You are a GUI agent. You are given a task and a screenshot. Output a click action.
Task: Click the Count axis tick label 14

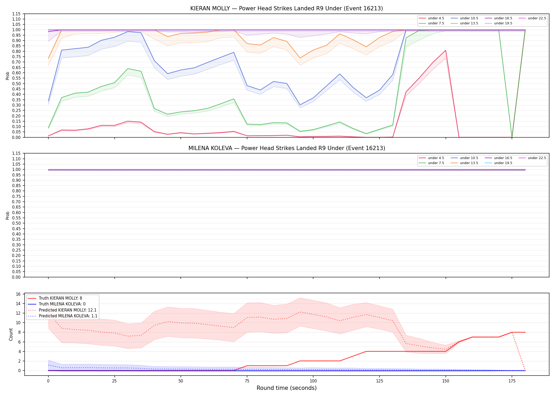(x=18, y=304)
